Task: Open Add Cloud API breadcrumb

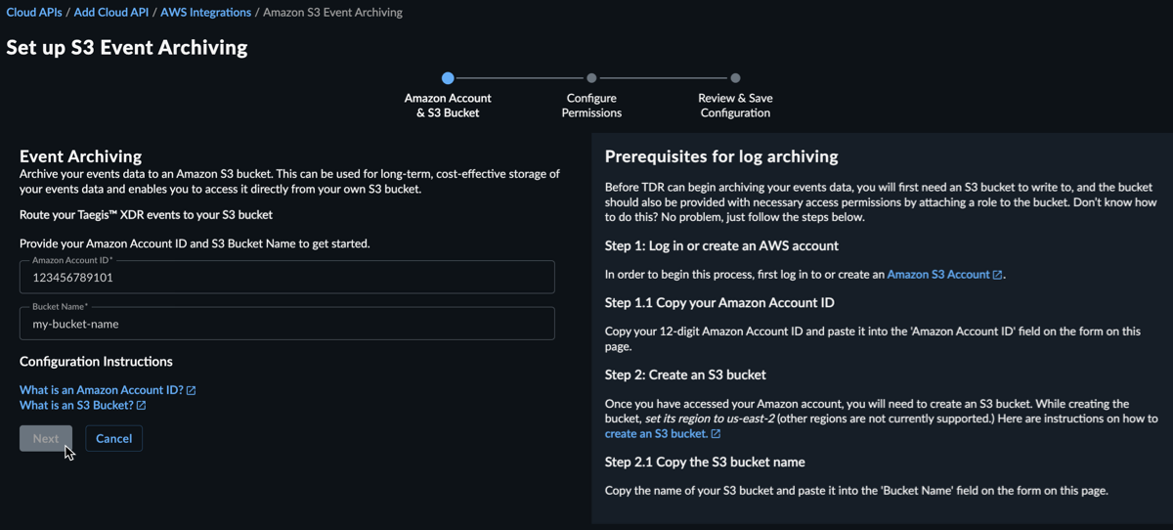Action: click(x=111, y=13)
